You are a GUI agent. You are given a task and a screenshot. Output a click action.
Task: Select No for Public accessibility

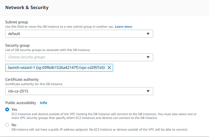7,125
